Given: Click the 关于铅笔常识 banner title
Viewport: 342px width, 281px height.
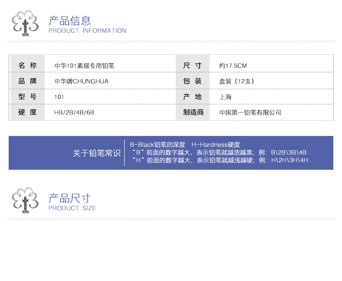Looking at the screenshot, I should click(x=97, y=153).
